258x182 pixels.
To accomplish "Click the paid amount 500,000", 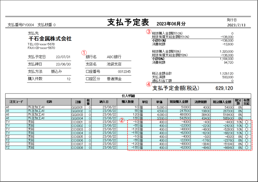I will pyautogui.click(x=228, y=77).
